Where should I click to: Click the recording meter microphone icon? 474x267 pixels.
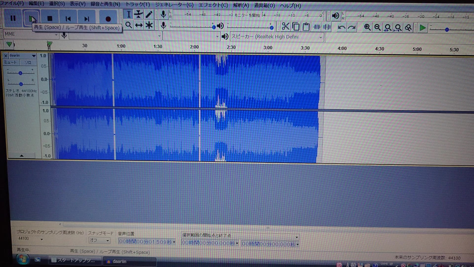(163, 14)
